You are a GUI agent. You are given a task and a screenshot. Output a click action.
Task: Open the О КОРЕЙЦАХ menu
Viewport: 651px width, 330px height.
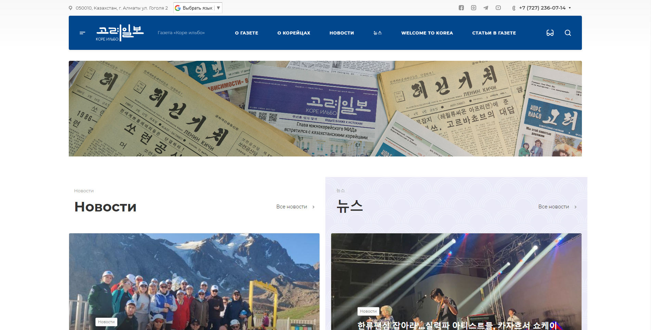294,33
